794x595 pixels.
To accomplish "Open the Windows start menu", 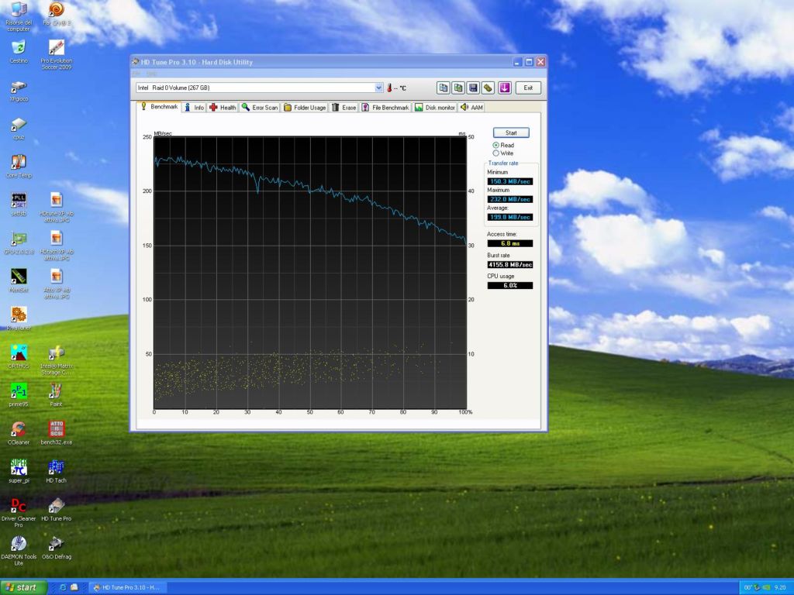I will [x=23, y=587].
